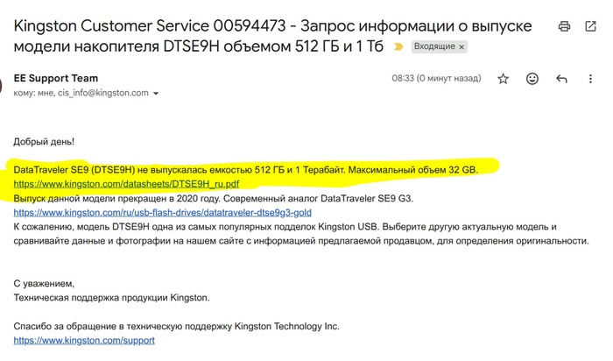This screenshot has height=361, width=613.
Task: Follow the kingston.com/support link
Action: tap(84, 340)
